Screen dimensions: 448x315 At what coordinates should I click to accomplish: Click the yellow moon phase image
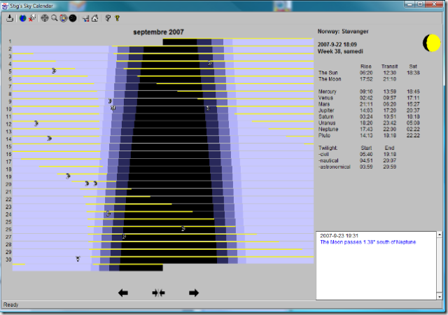431,43
